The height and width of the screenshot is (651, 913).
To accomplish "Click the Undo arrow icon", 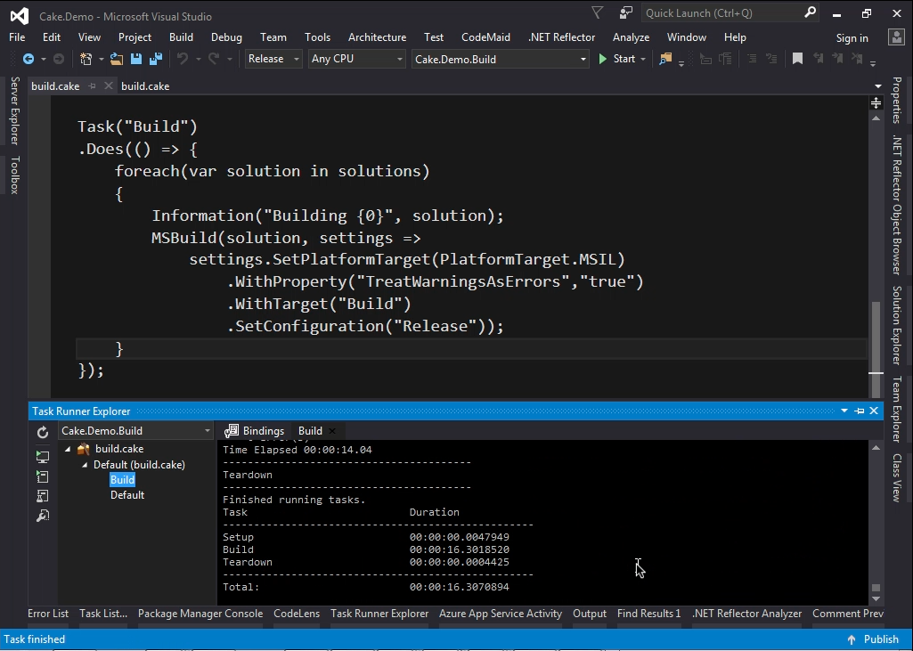I will [x=183, y=59].
